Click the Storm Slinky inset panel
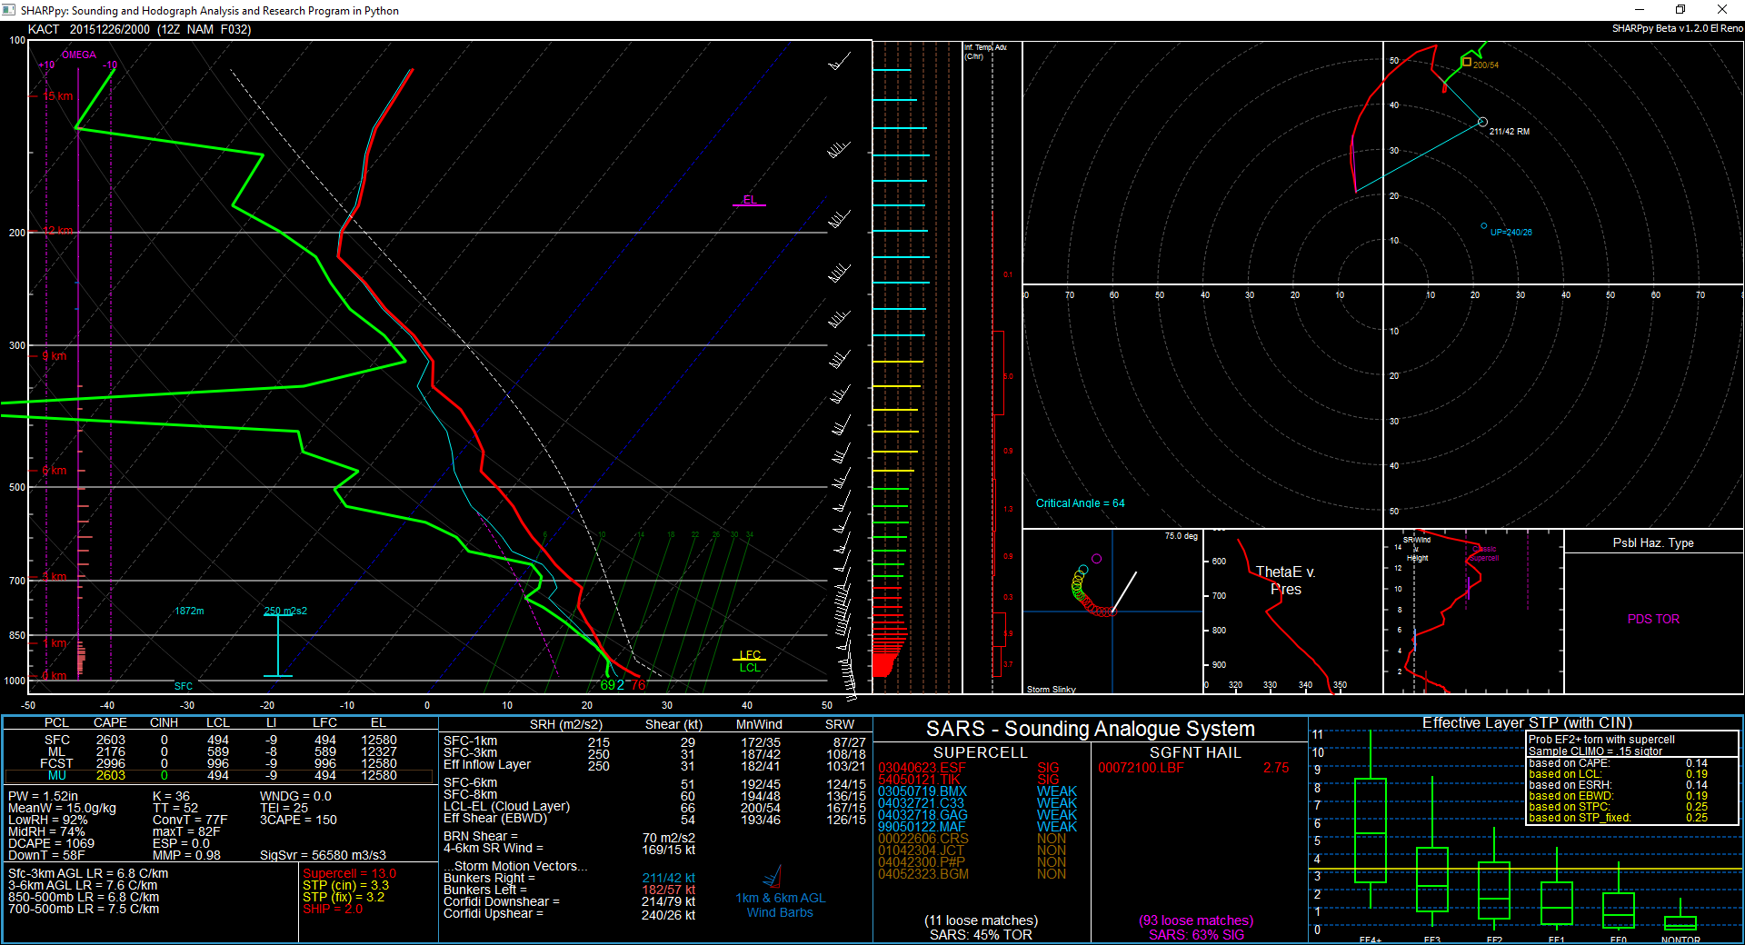Screen dimensions: 1745x945 coord(1112,612)
